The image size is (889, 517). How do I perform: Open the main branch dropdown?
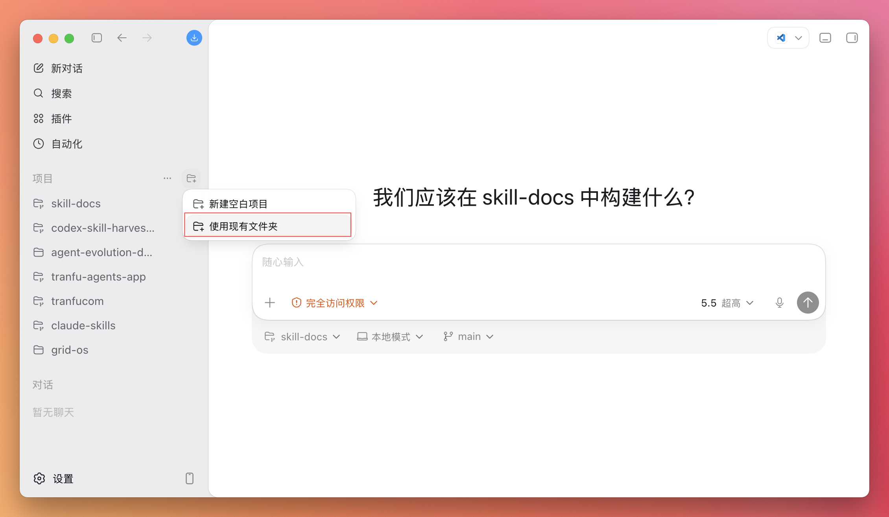click(468, 337)
